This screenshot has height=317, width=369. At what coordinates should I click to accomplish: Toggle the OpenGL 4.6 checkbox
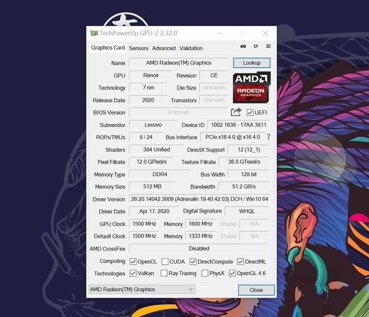point(232,273)
